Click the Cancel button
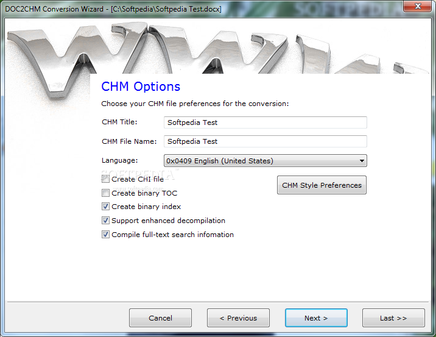436x337 pixels. point(160,317)
